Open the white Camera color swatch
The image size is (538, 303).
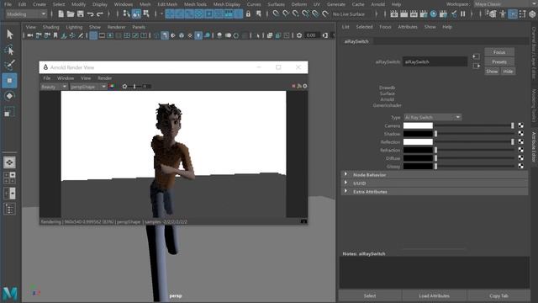click(x=418, y=125)
